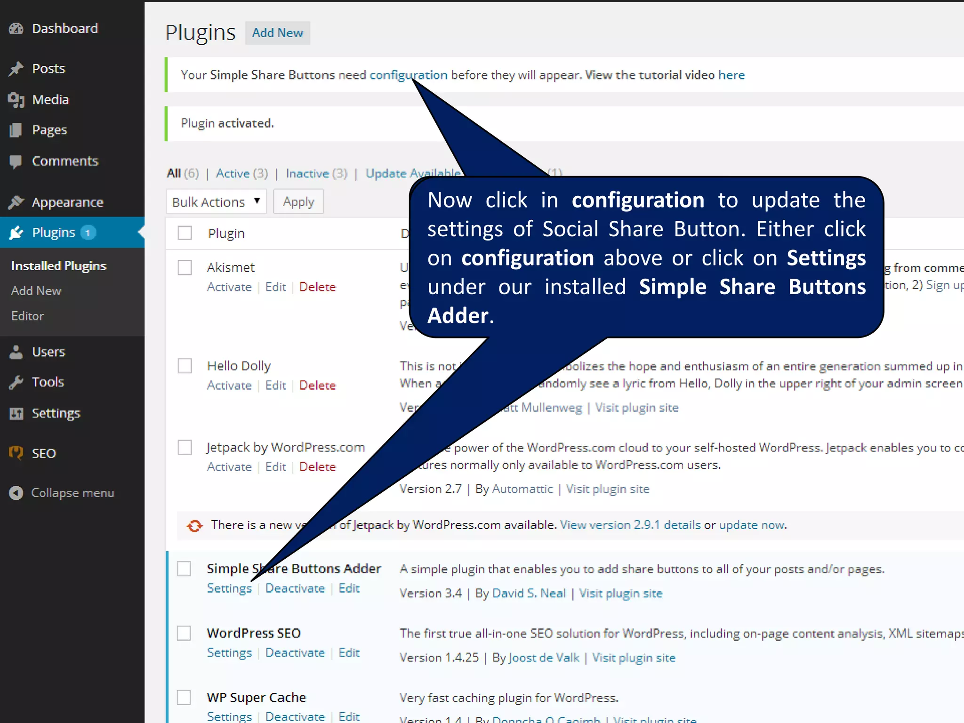
Task: Check the WP Super Cache checkbox
Action: (184, 697)
